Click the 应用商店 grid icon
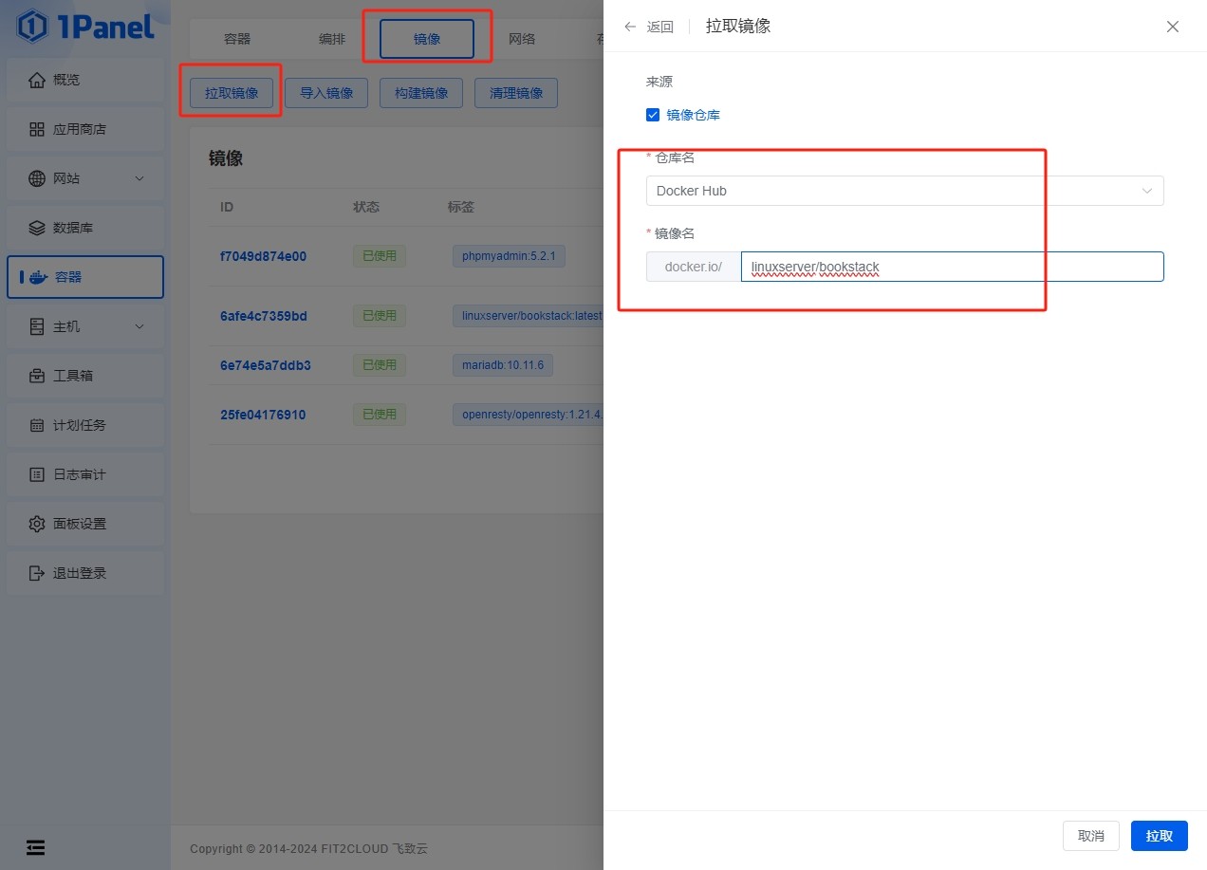Image resolution: width=1207 pixels, height=870 pixels. [x=37, y=129]
